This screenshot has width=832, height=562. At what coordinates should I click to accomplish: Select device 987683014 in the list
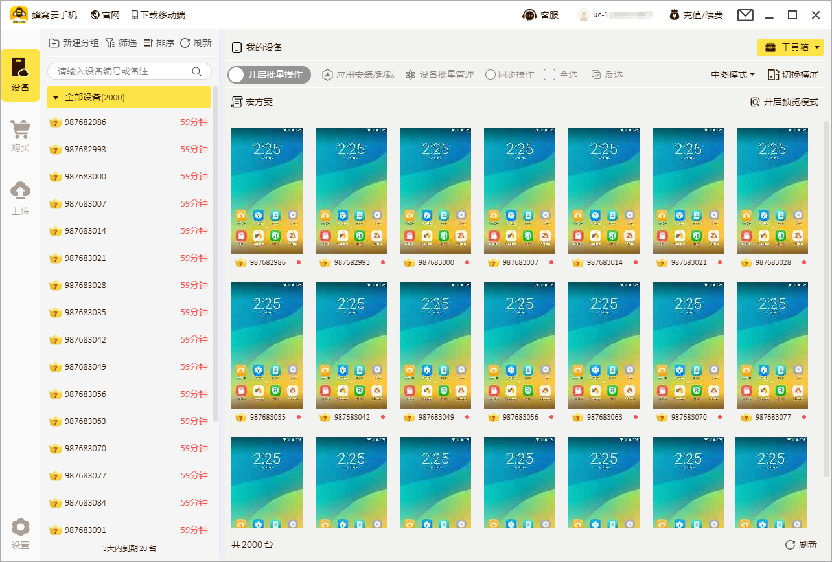(x=130, y=230)
